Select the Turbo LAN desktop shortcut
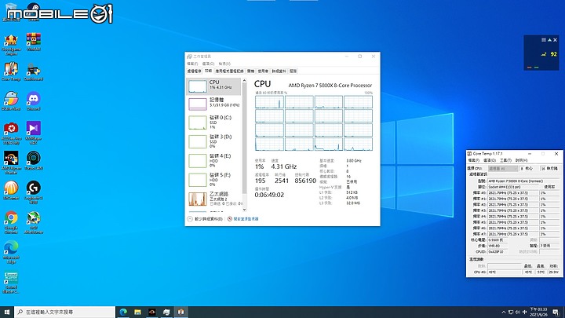 point(34,161)
